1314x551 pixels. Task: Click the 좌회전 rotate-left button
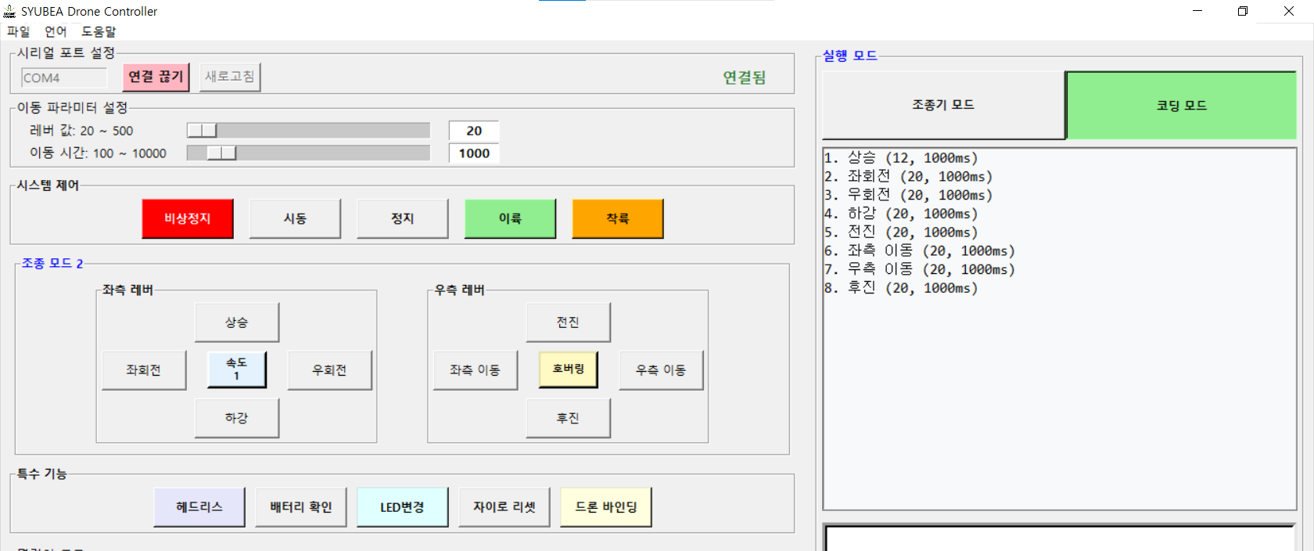tap(144, 370)
